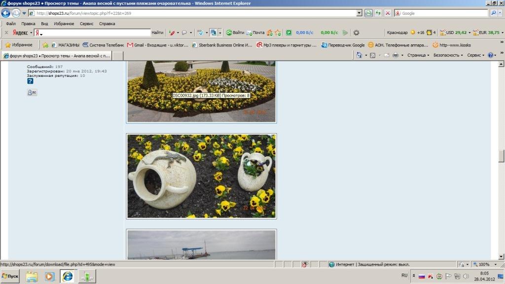This screenshot has width=505, height=284.
Task: Open the Справка menu
Action: 107,24
